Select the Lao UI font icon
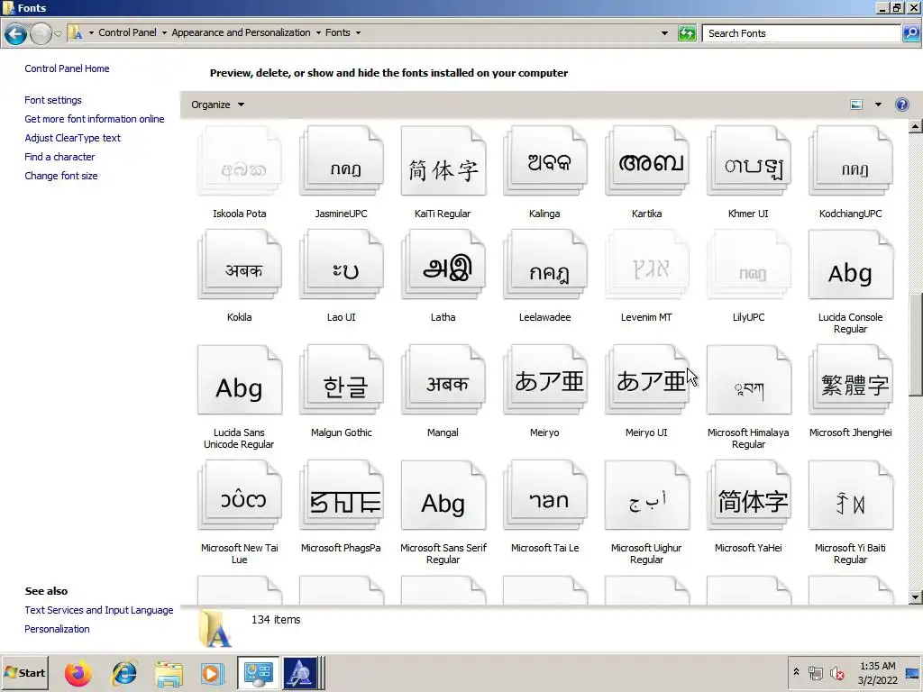The height and width of the screenshot is (692, 923). pos(342,264)
